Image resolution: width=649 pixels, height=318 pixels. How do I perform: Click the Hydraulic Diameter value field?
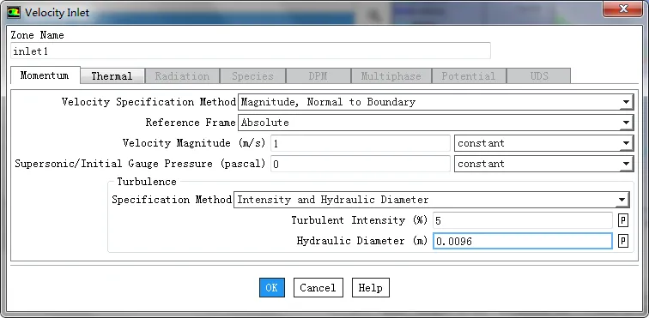(523, 241)
